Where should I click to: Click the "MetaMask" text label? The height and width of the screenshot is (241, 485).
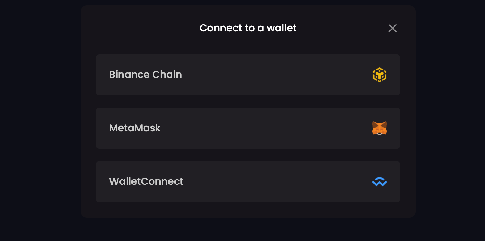135,128
